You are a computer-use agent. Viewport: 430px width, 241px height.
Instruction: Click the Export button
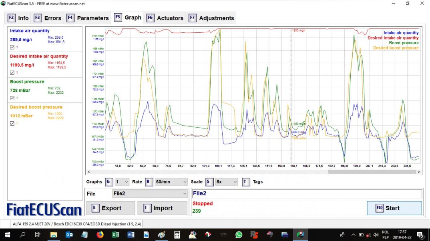pos(110,208)
